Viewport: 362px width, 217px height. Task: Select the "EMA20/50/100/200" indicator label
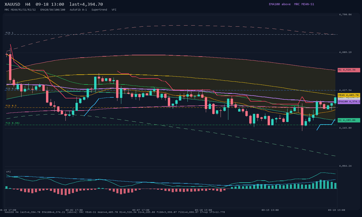(x=53, y=10)
